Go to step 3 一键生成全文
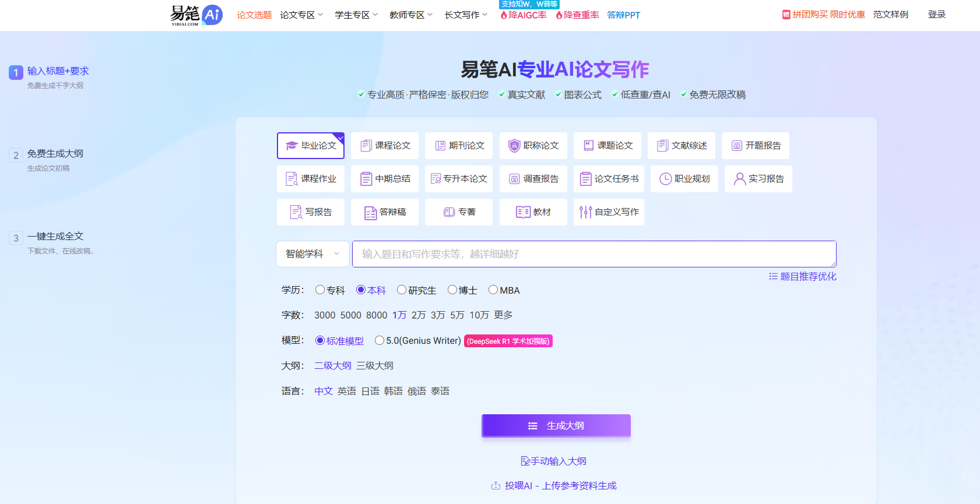 tap(55, 237)
